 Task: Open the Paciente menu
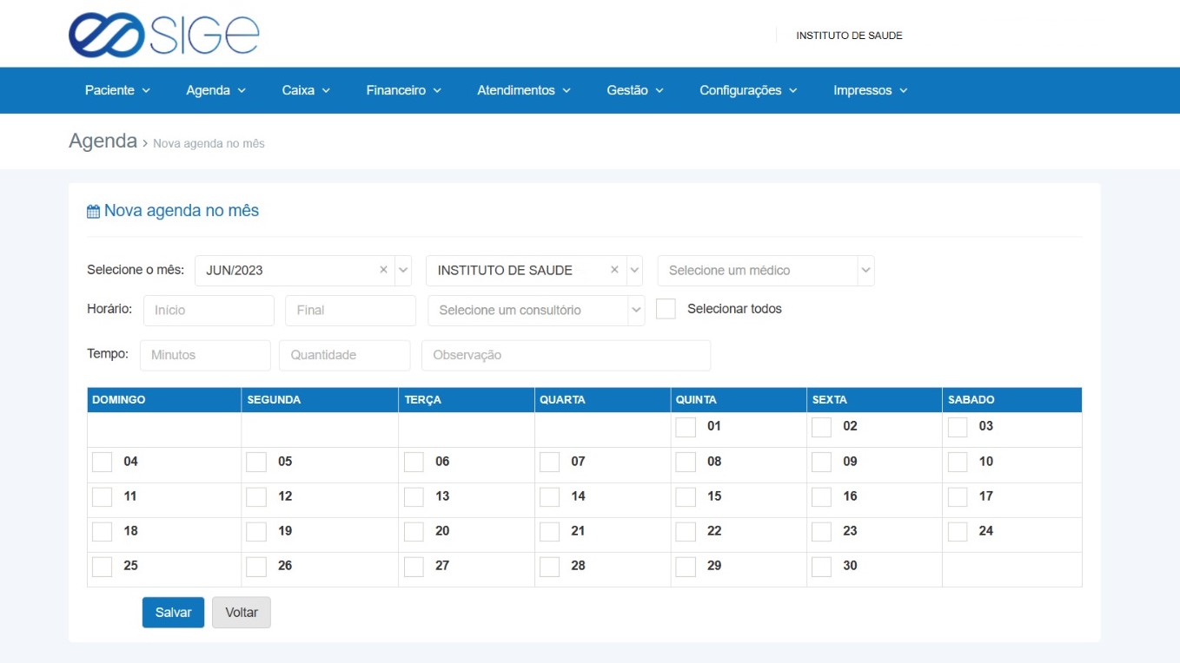117,90
